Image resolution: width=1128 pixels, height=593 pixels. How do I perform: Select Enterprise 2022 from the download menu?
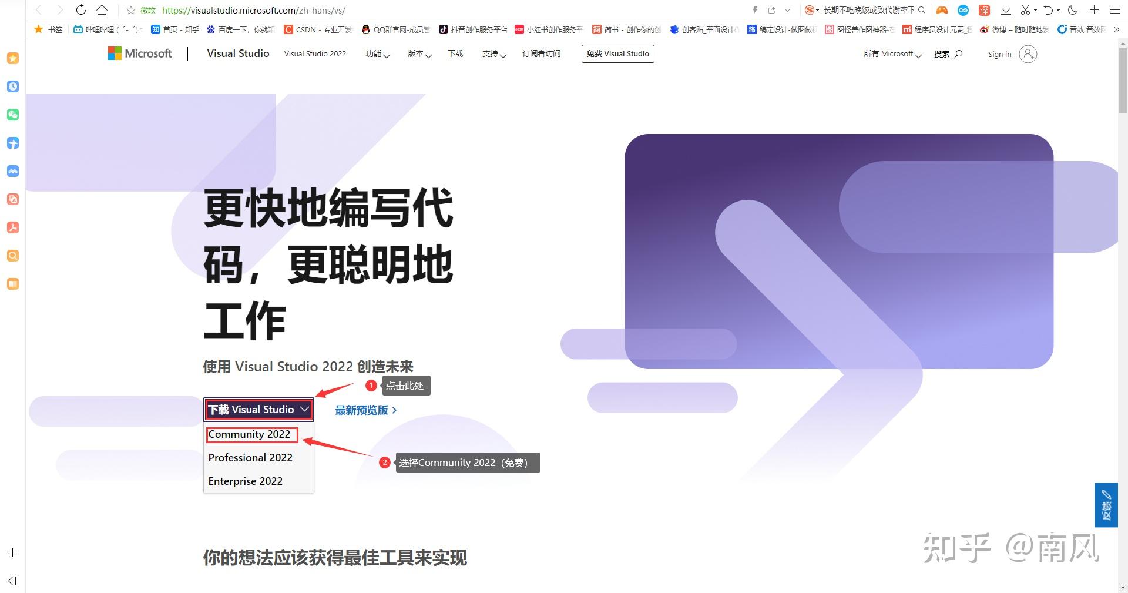(246, 481)
